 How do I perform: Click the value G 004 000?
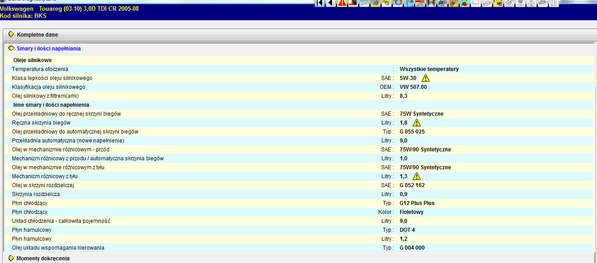point(412,248)
